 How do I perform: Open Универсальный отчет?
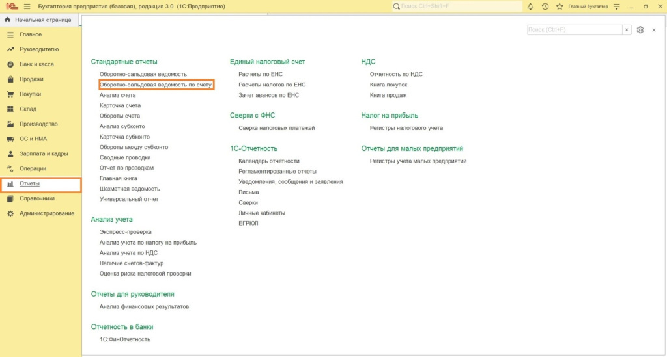[129, 199]
